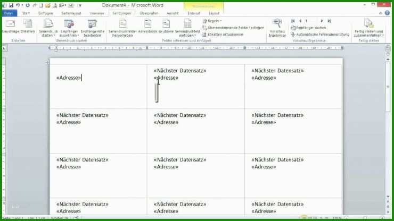Open Customize Quick Access Toolbar dropdown
Viewport: 394px width, 221px height.
80,5
